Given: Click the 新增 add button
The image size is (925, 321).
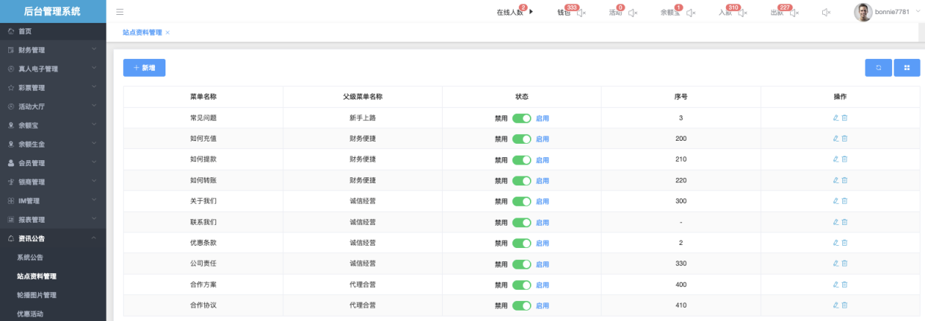Looking at the screenshot, I should click(144, 68).
